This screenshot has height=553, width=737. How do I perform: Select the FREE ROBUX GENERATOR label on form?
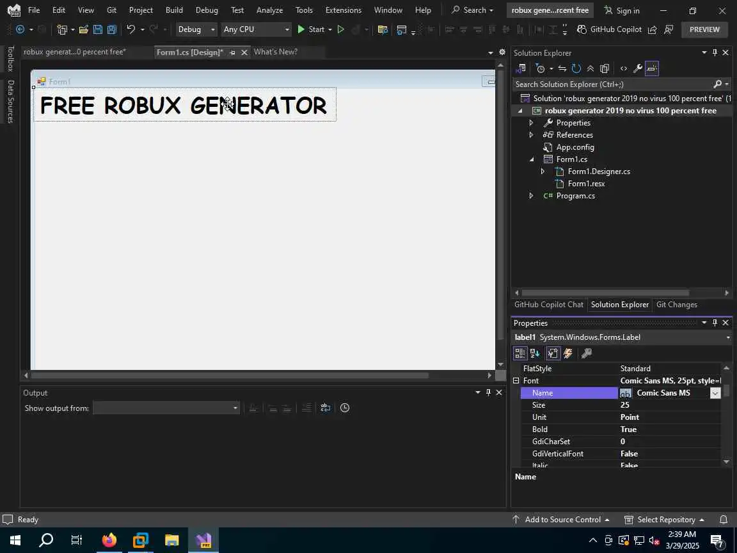pyautogui.click(x=184, y=105)
